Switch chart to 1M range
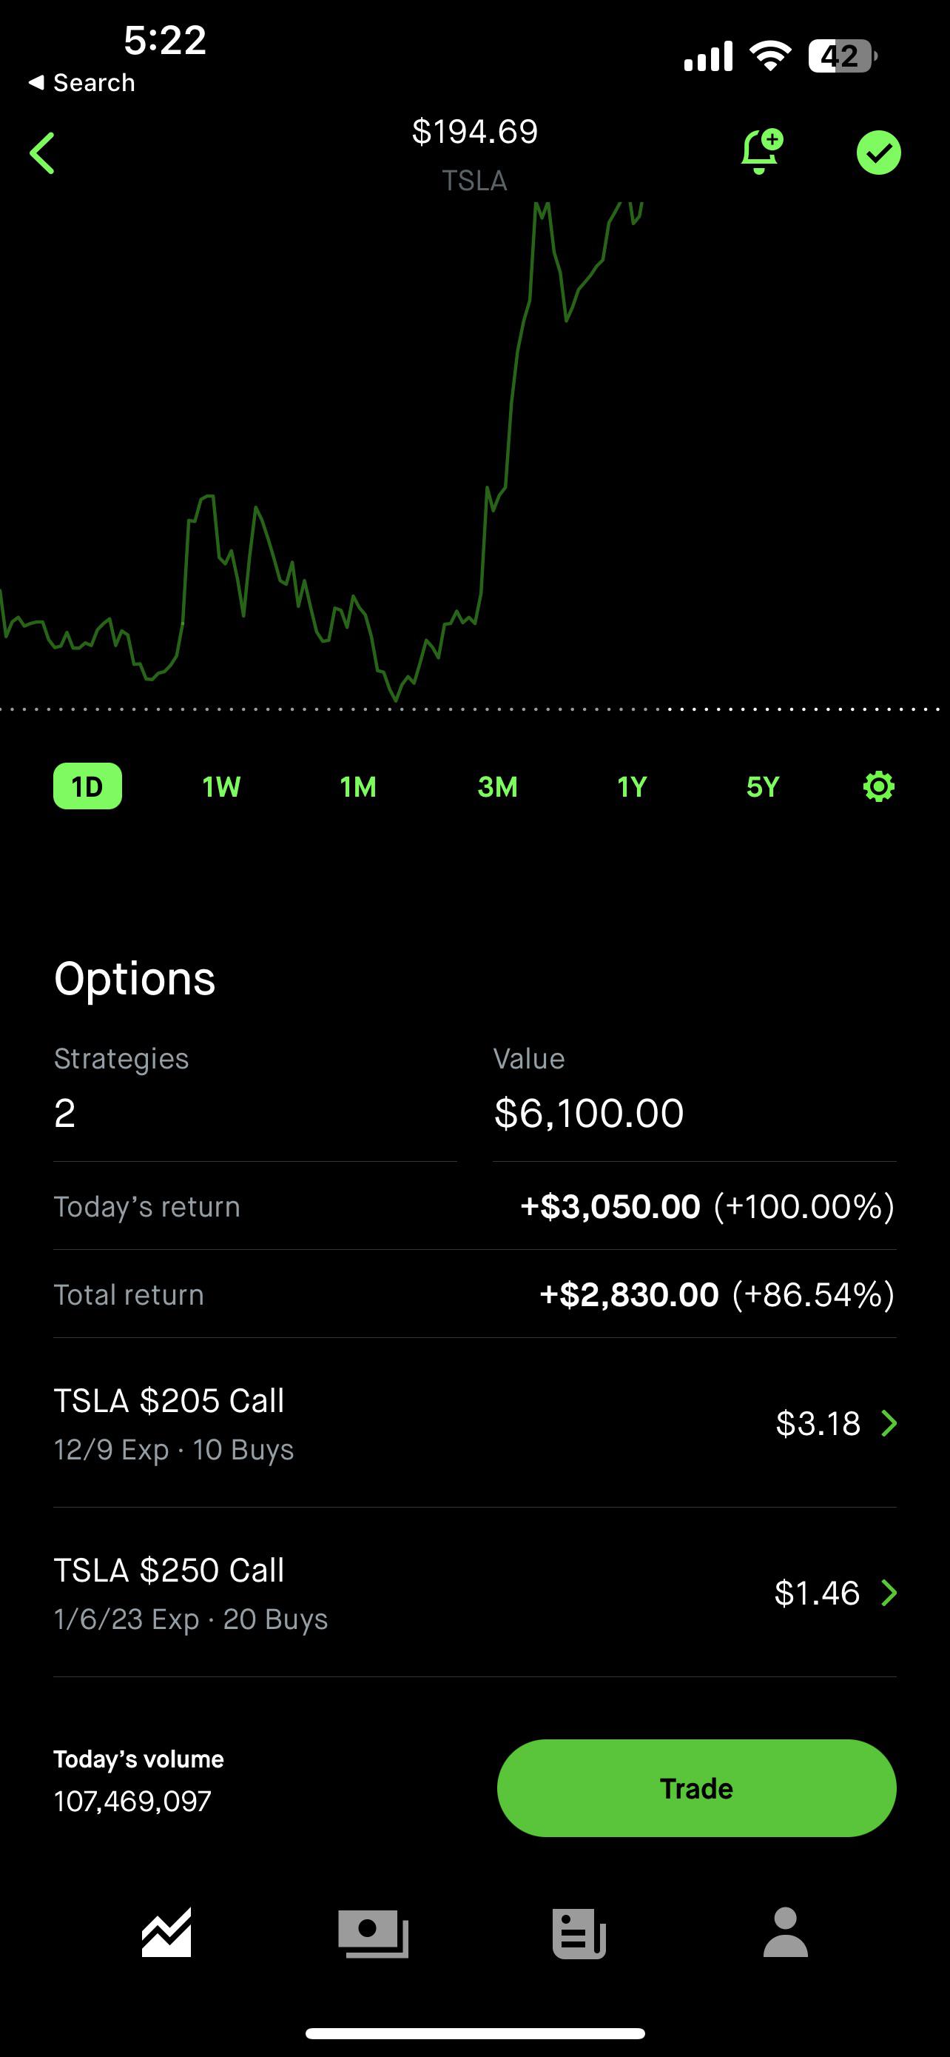This screenshot has width=950, height=2057. click(358, 786)
